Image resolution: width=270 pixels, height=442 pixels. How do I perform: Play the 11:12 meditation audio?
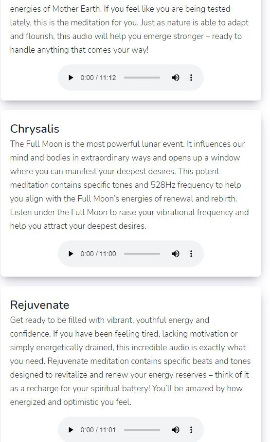click(71, 78)
